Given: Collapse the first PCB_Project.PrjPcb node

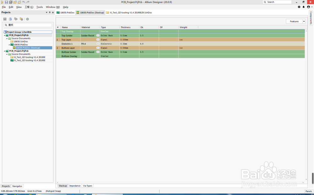Looking at the screenshot, I should coord(4,35).
